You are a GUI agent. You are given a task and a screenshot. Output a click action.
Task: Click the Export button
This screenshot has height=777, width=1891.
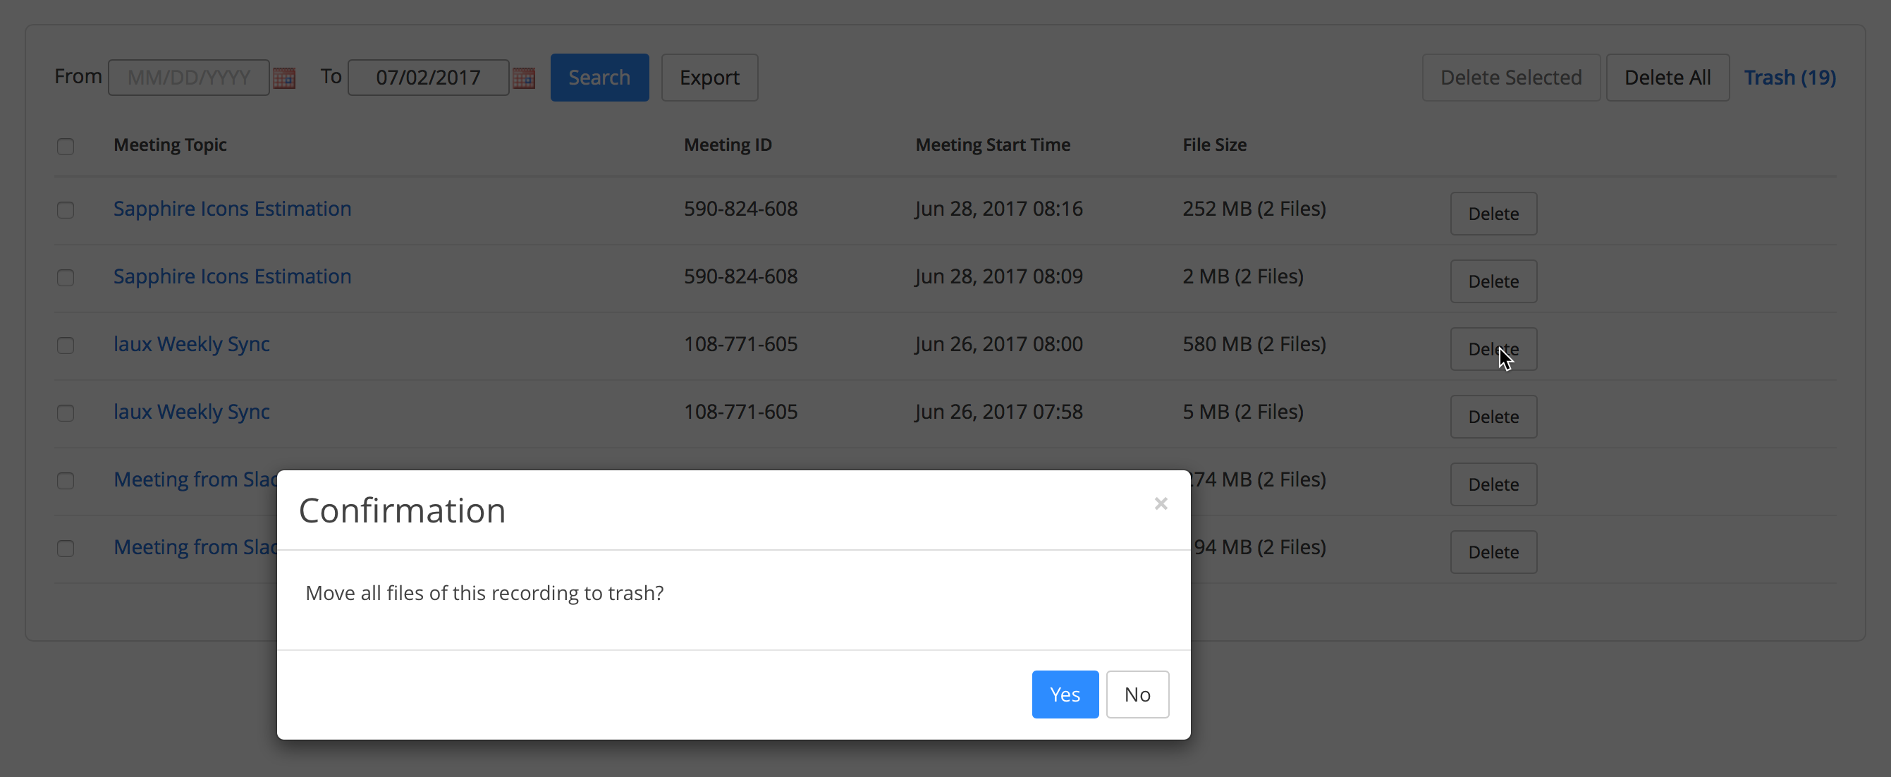709,78
